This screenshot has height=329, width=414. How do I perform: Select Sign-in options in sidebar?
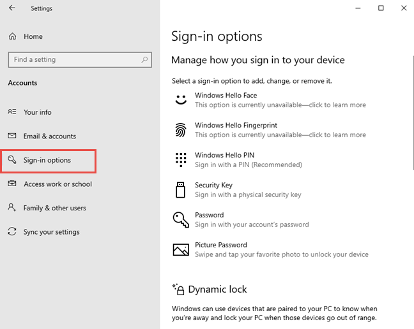click(47, 160)
